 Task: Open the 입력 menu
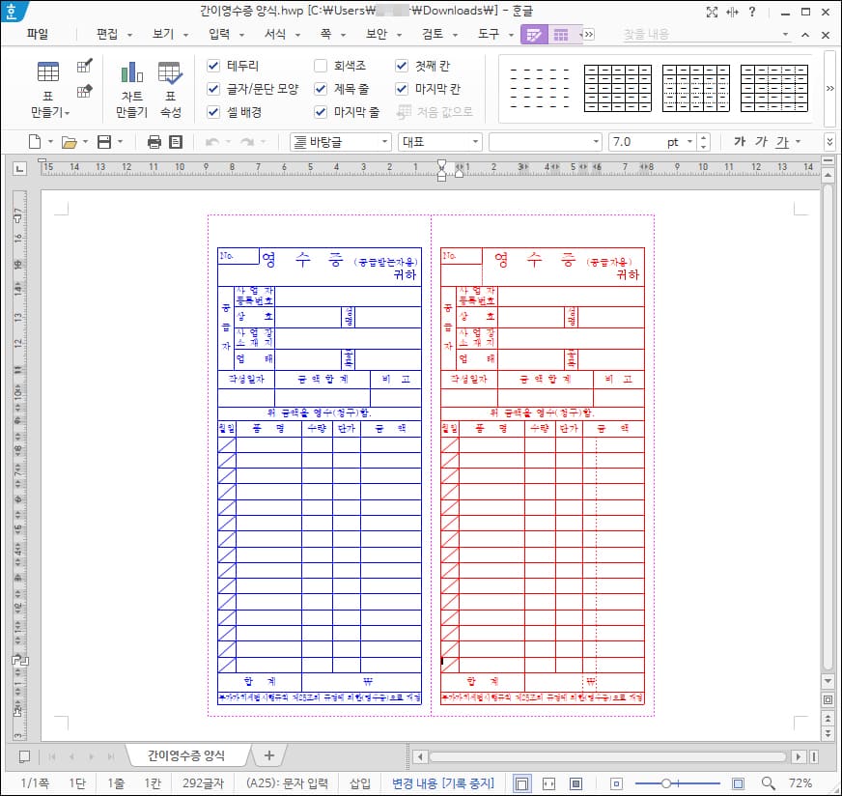219,35
